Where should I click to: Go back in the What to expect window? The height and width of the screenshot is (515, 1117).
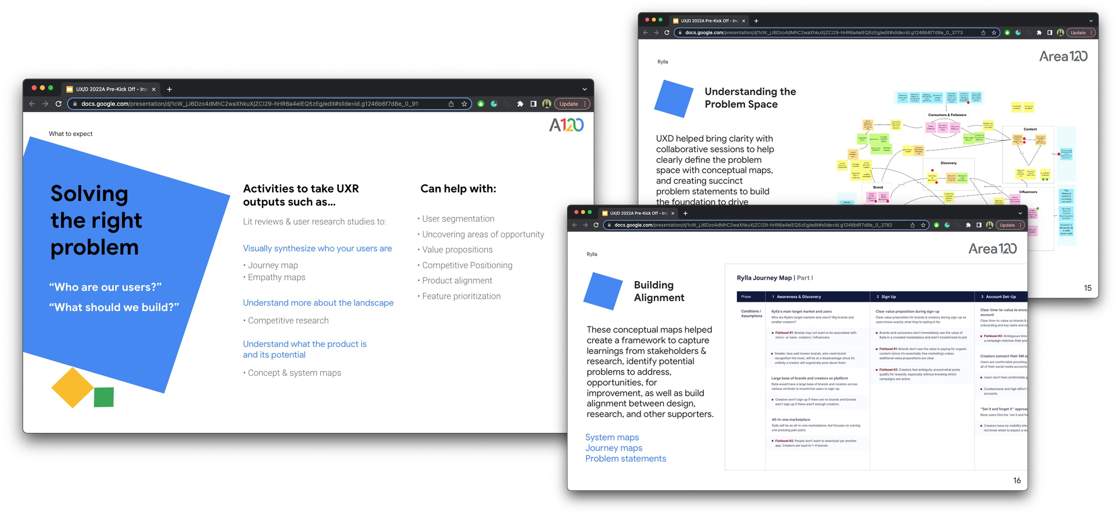click(x=32, y=104)
